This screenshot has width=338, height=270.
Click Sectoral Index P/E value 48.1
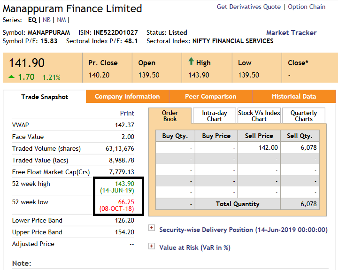click(x=131, y=41)
